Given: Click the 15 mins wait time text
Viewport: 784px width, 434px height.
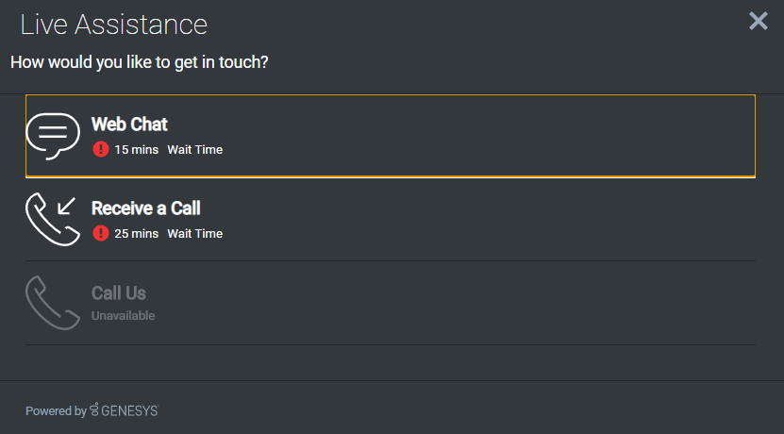Looking at the screenshot, I should (137, 149).
